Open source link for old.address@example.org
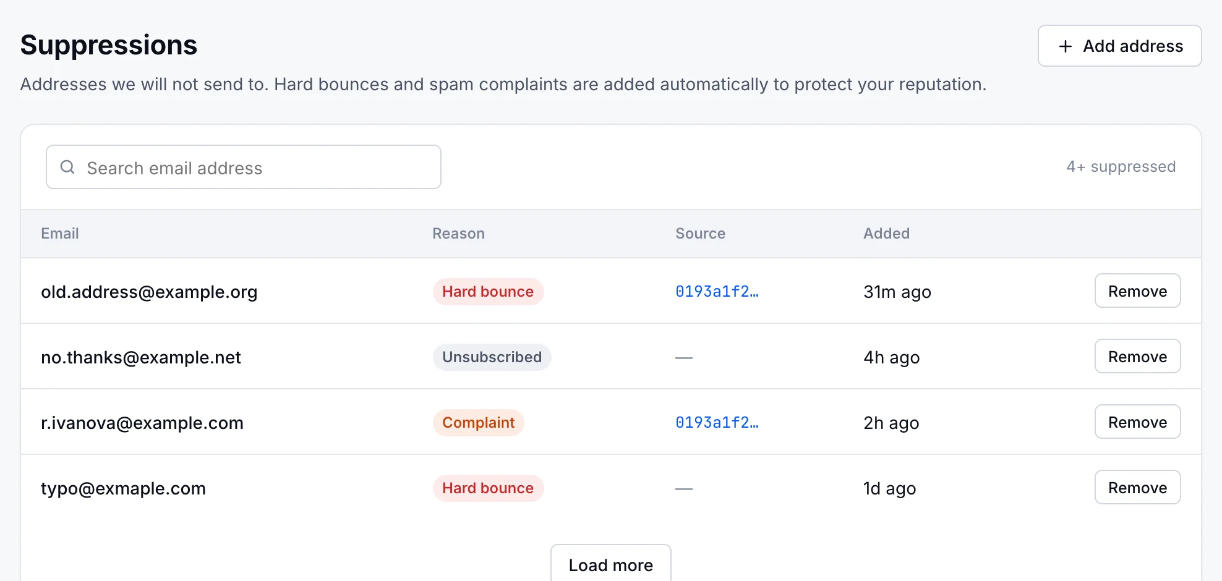Viewport: 1222px width, 581px height. pos(717,291)
